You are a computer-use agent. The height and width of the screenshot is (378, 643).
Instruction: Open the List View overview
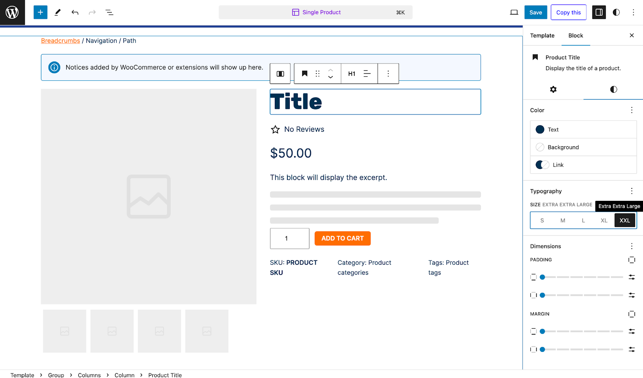(109, 12)
